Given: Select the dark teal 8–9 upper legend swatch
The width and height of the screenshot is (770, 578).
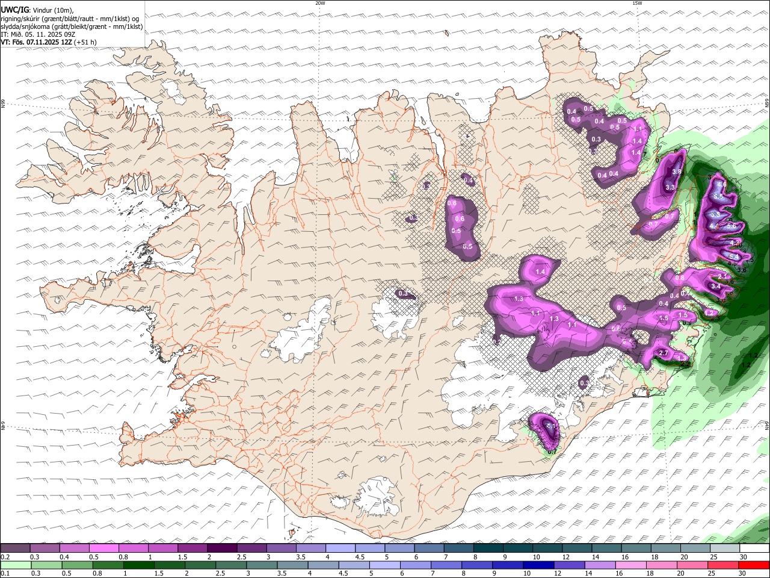Looking at the screenshot, I should click(x=488, y=548).
